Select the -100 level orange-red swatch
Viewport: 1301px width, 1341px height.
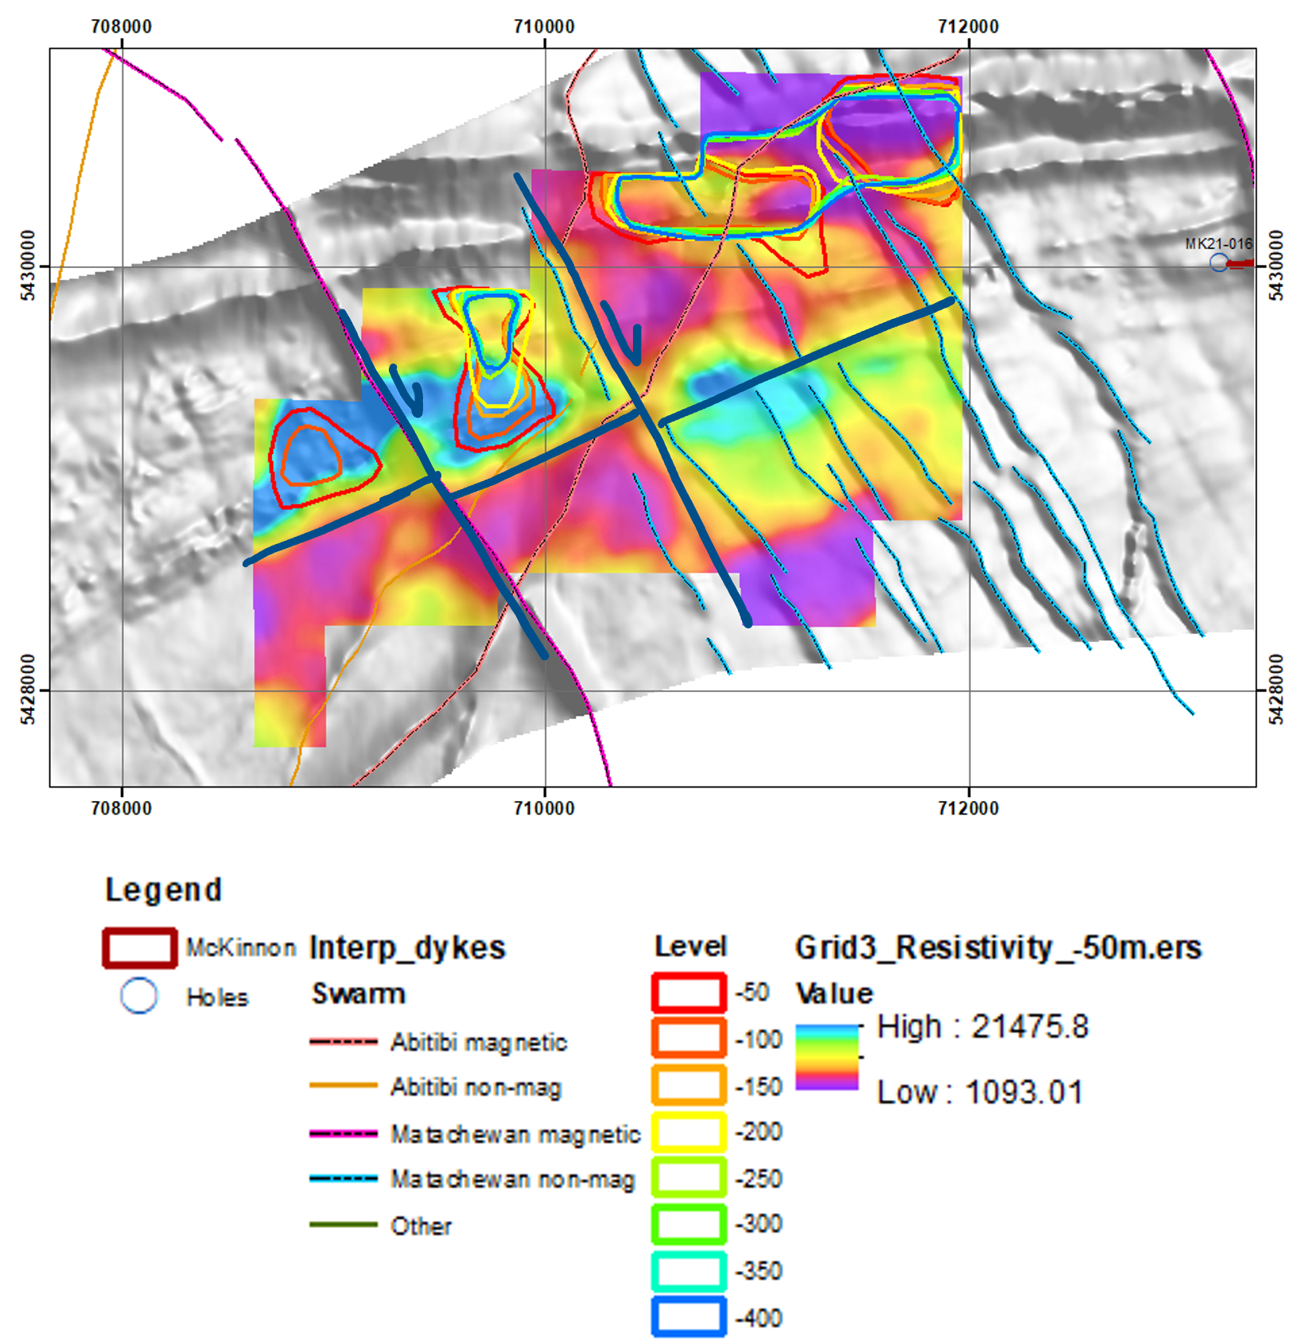(x=689, y=1039)
